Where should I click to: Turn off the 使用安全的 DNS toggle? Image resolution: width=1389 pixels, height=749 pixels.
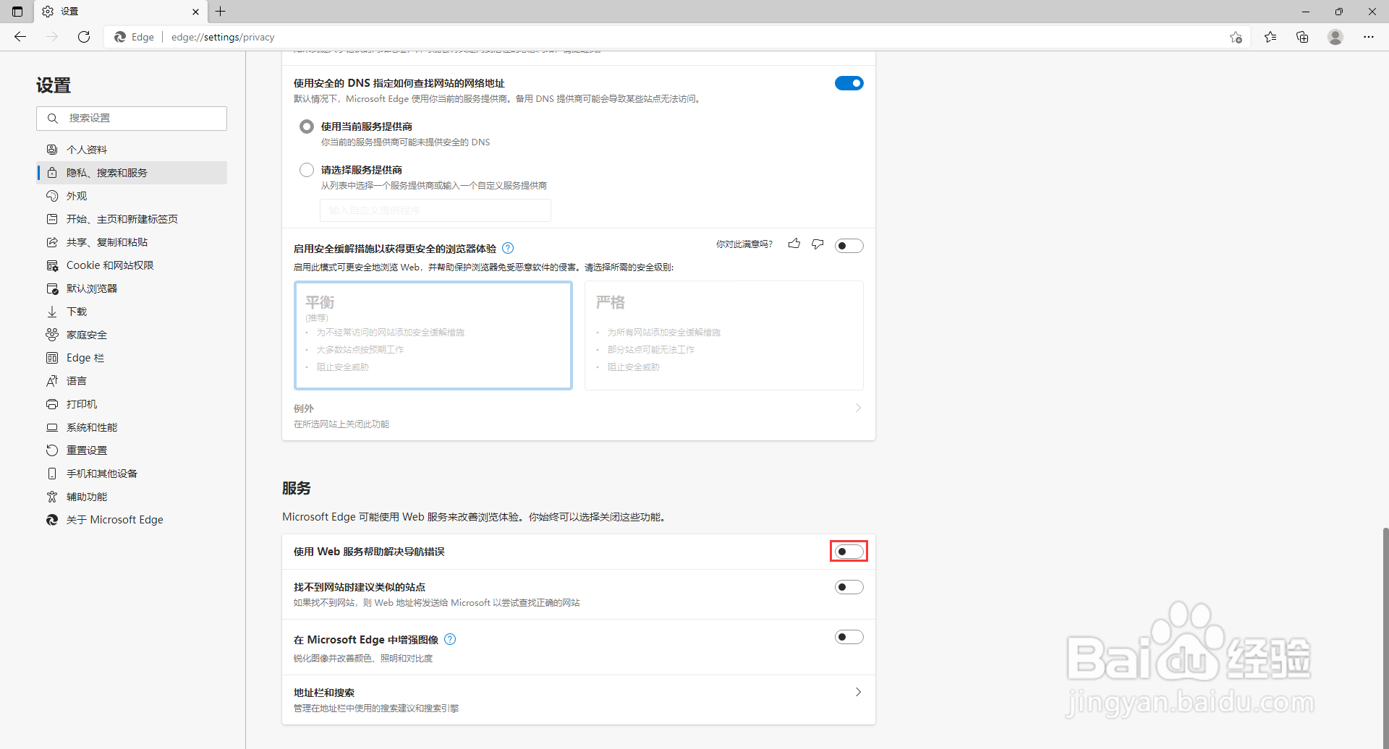849,83
